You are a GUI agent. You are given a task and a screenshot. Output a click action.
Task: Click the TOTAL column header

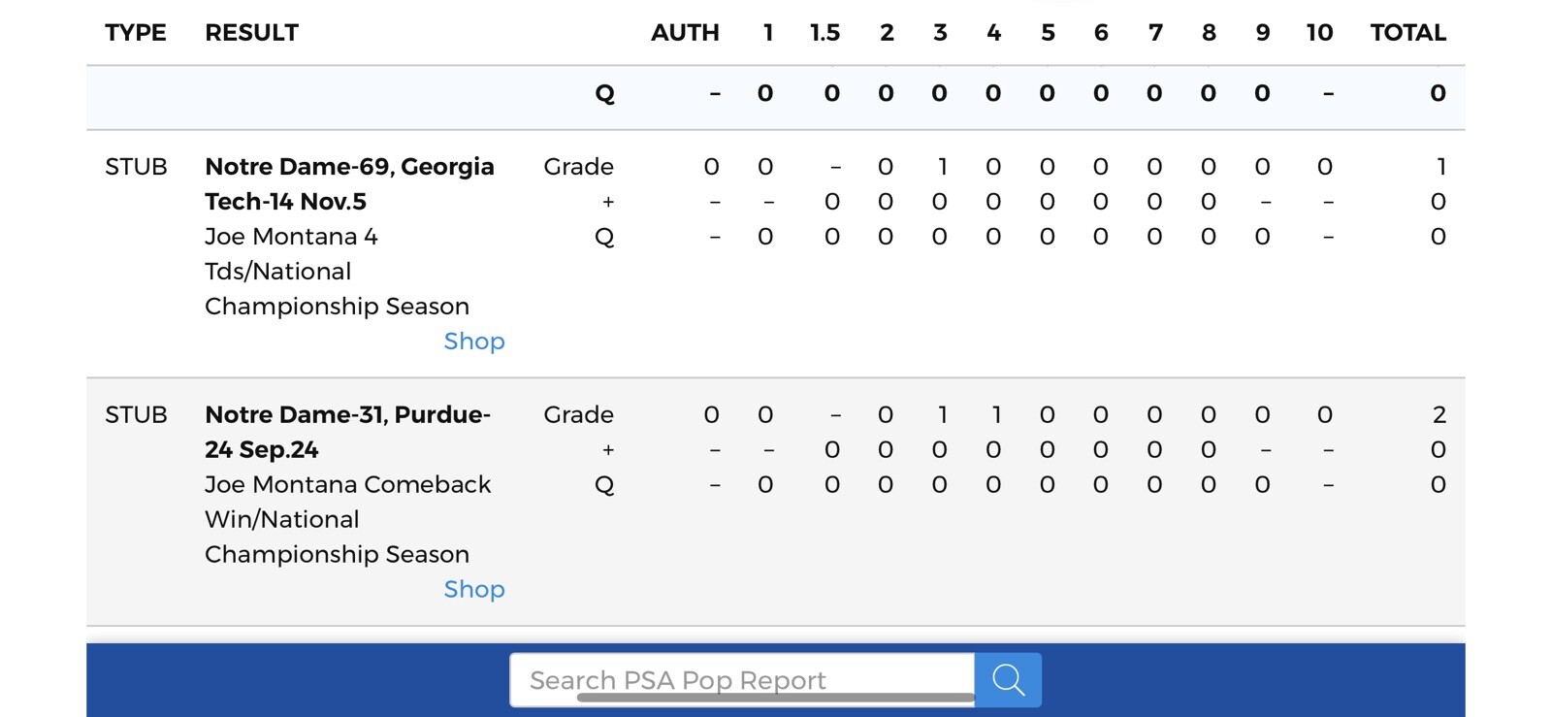coord(1407,33)
